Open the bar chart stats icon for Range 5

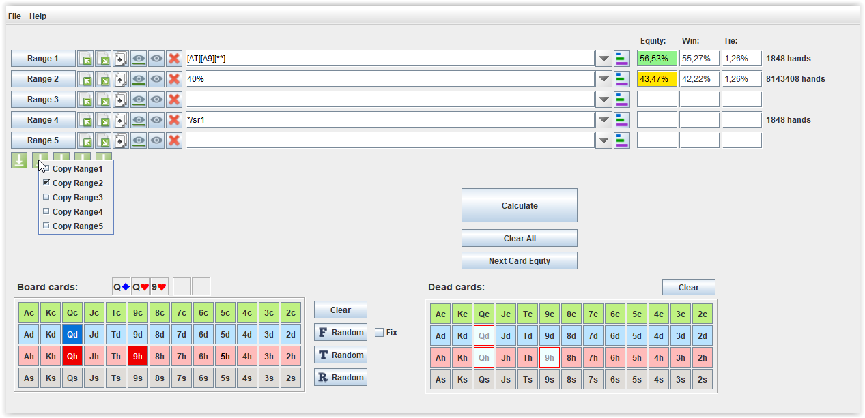[622, 140]
